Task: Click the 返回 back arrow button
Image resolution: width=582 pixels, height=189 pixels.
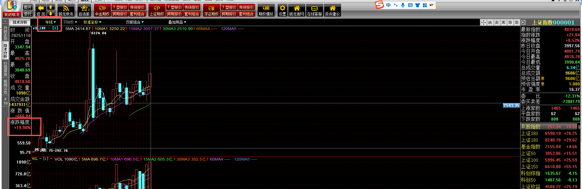Action: point(41,10)
